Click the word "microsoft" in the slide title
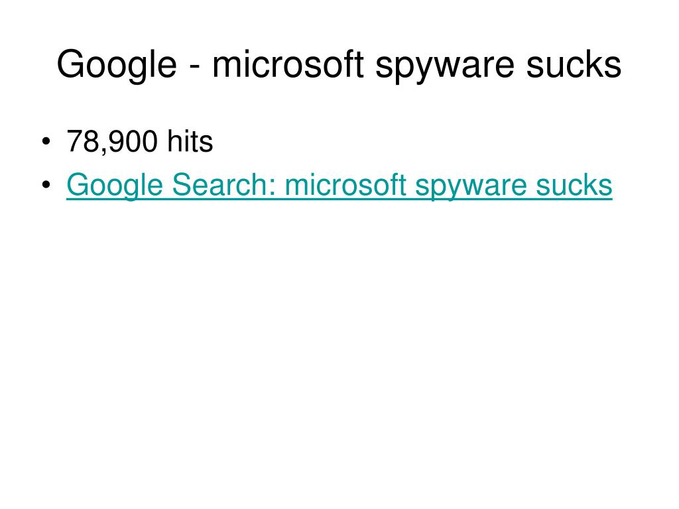Image resolution: width=679 pixels, height=509 pixels. (288, 64)
